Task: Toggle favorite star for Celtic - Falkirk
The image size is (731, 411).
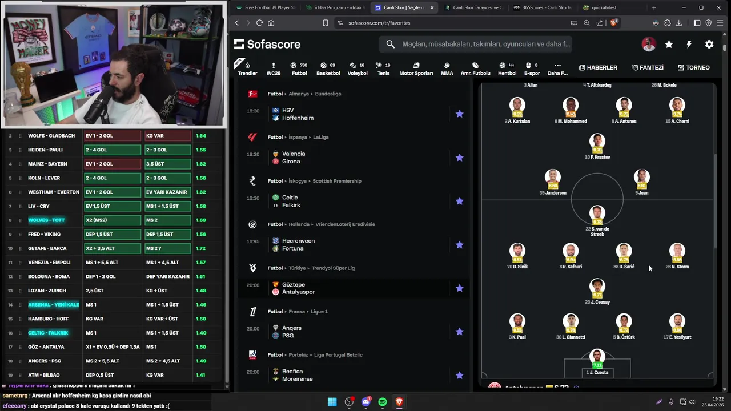Action: tap(459, 201)
